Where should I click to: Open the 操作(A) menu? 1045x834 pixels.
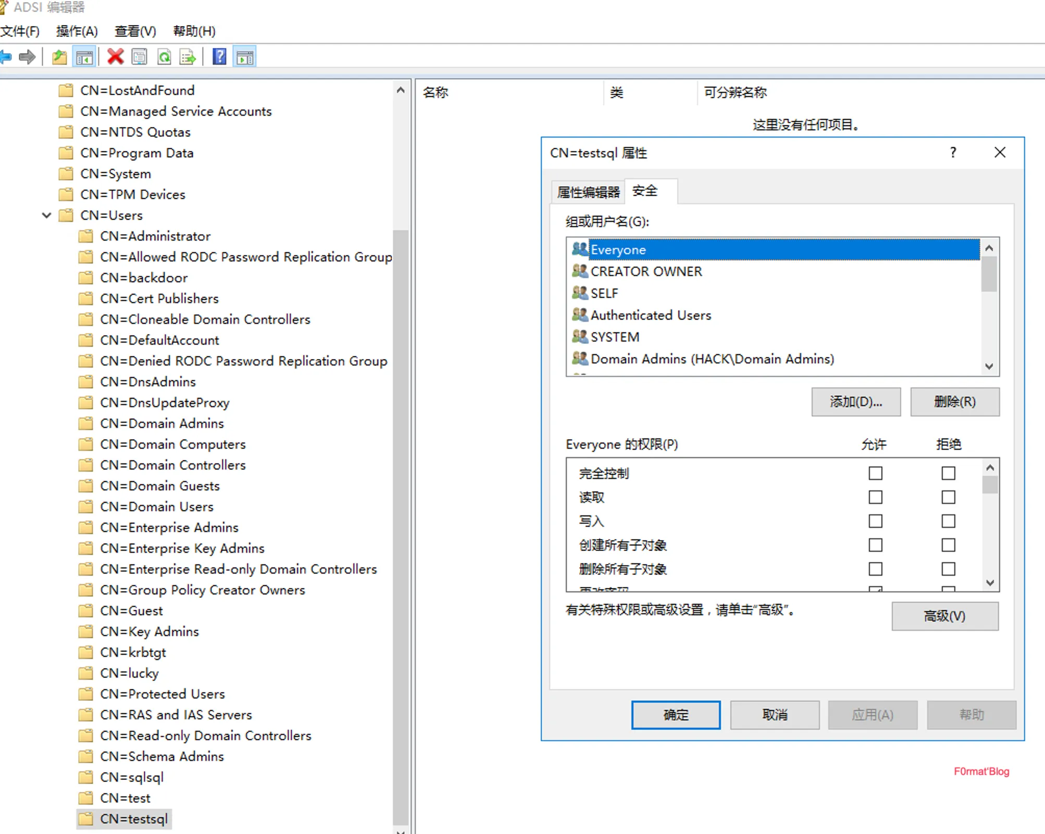77,31
